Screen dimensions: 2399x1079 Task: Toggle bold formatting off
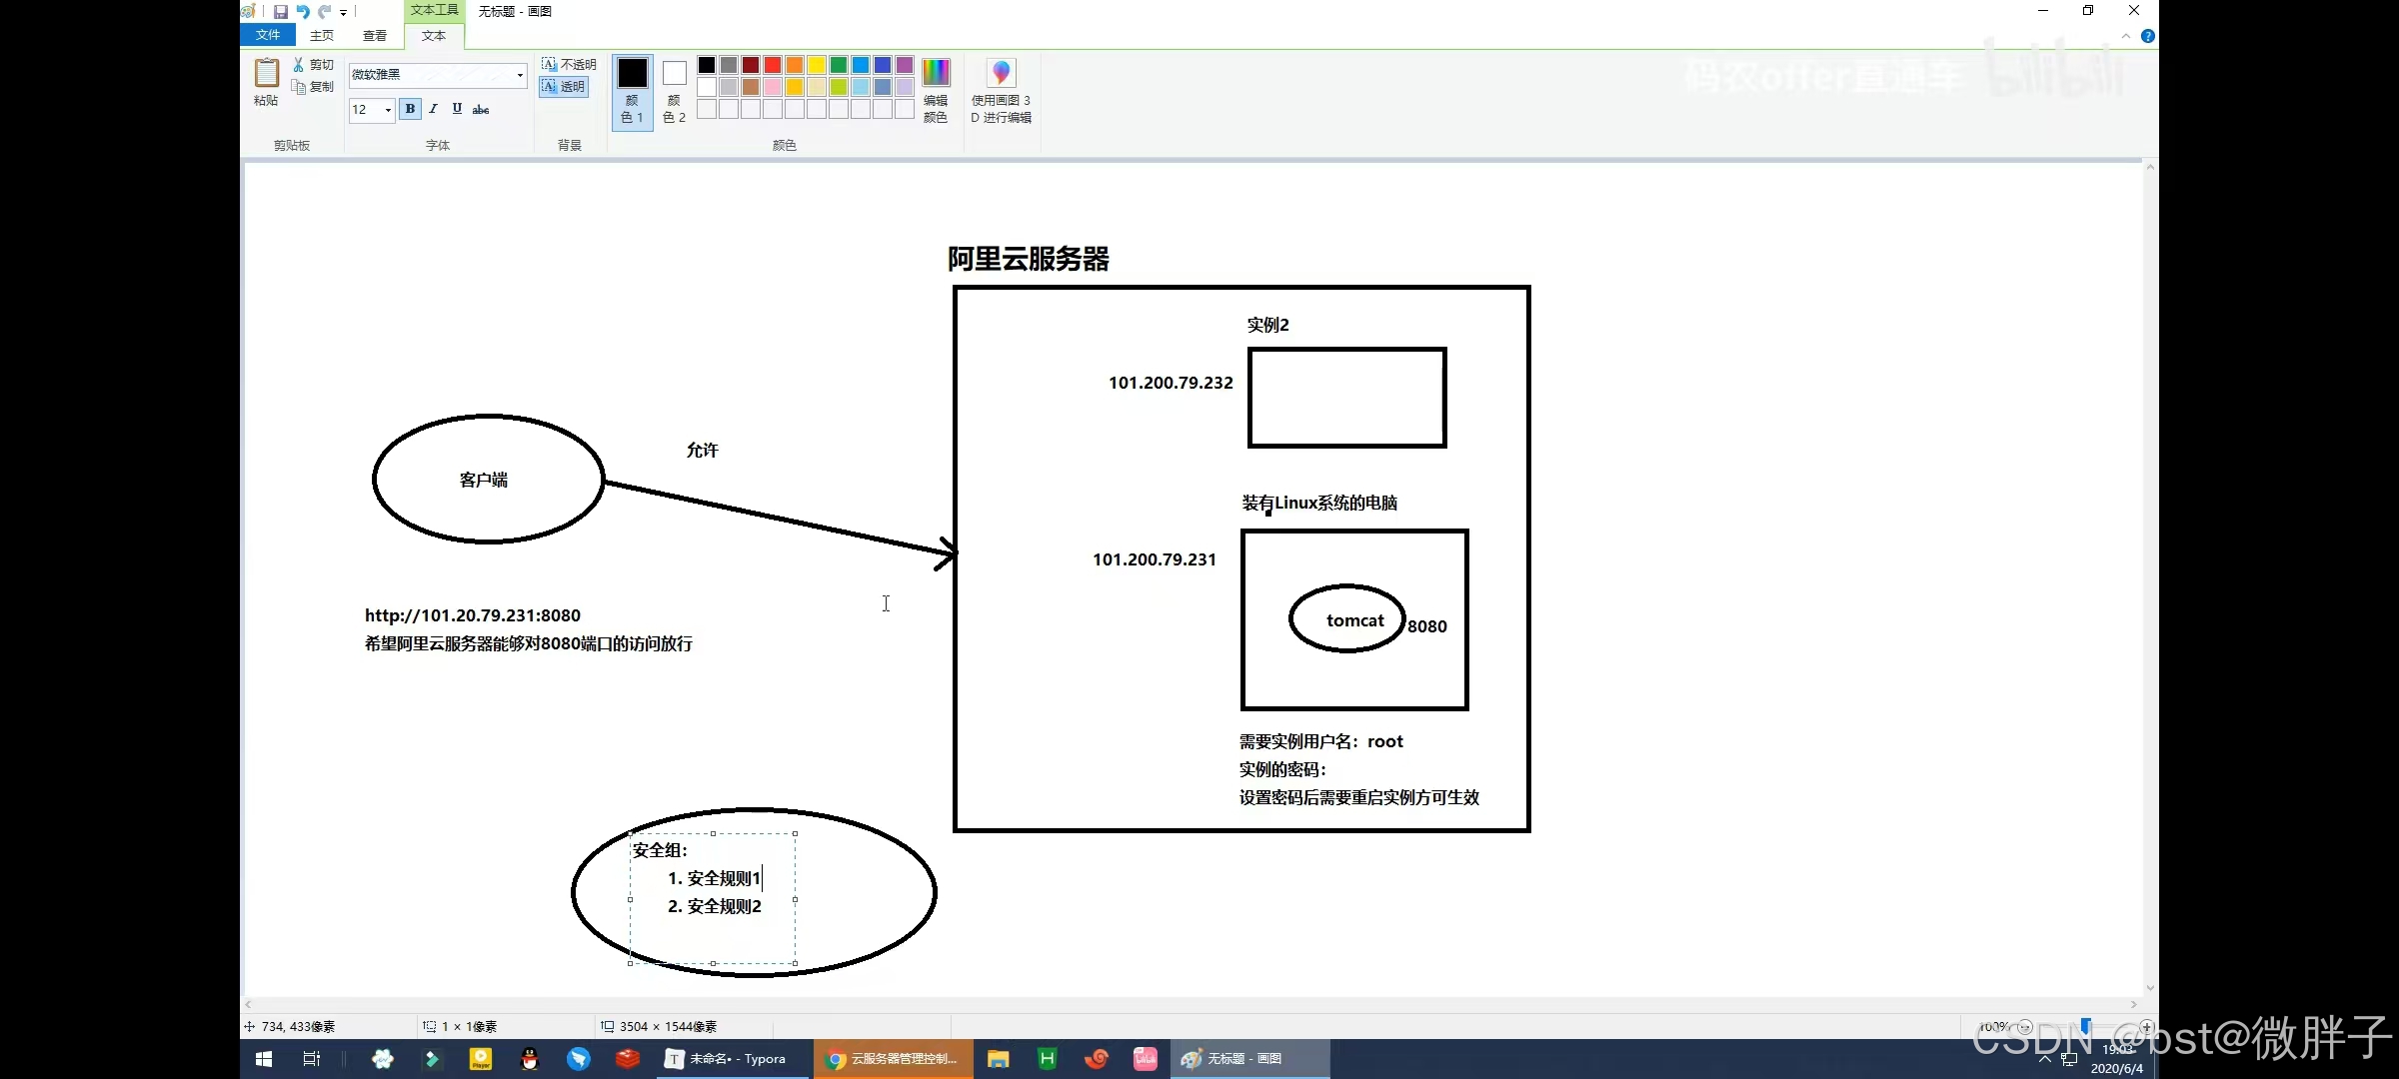pyautogui.click(x=410, y=109)
